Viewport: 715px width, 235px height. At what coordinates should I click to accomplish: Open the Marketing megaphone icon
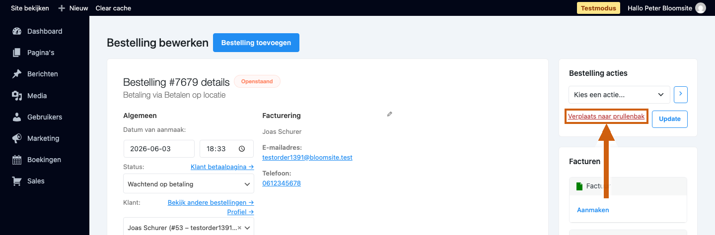click(x=17, y=138)
